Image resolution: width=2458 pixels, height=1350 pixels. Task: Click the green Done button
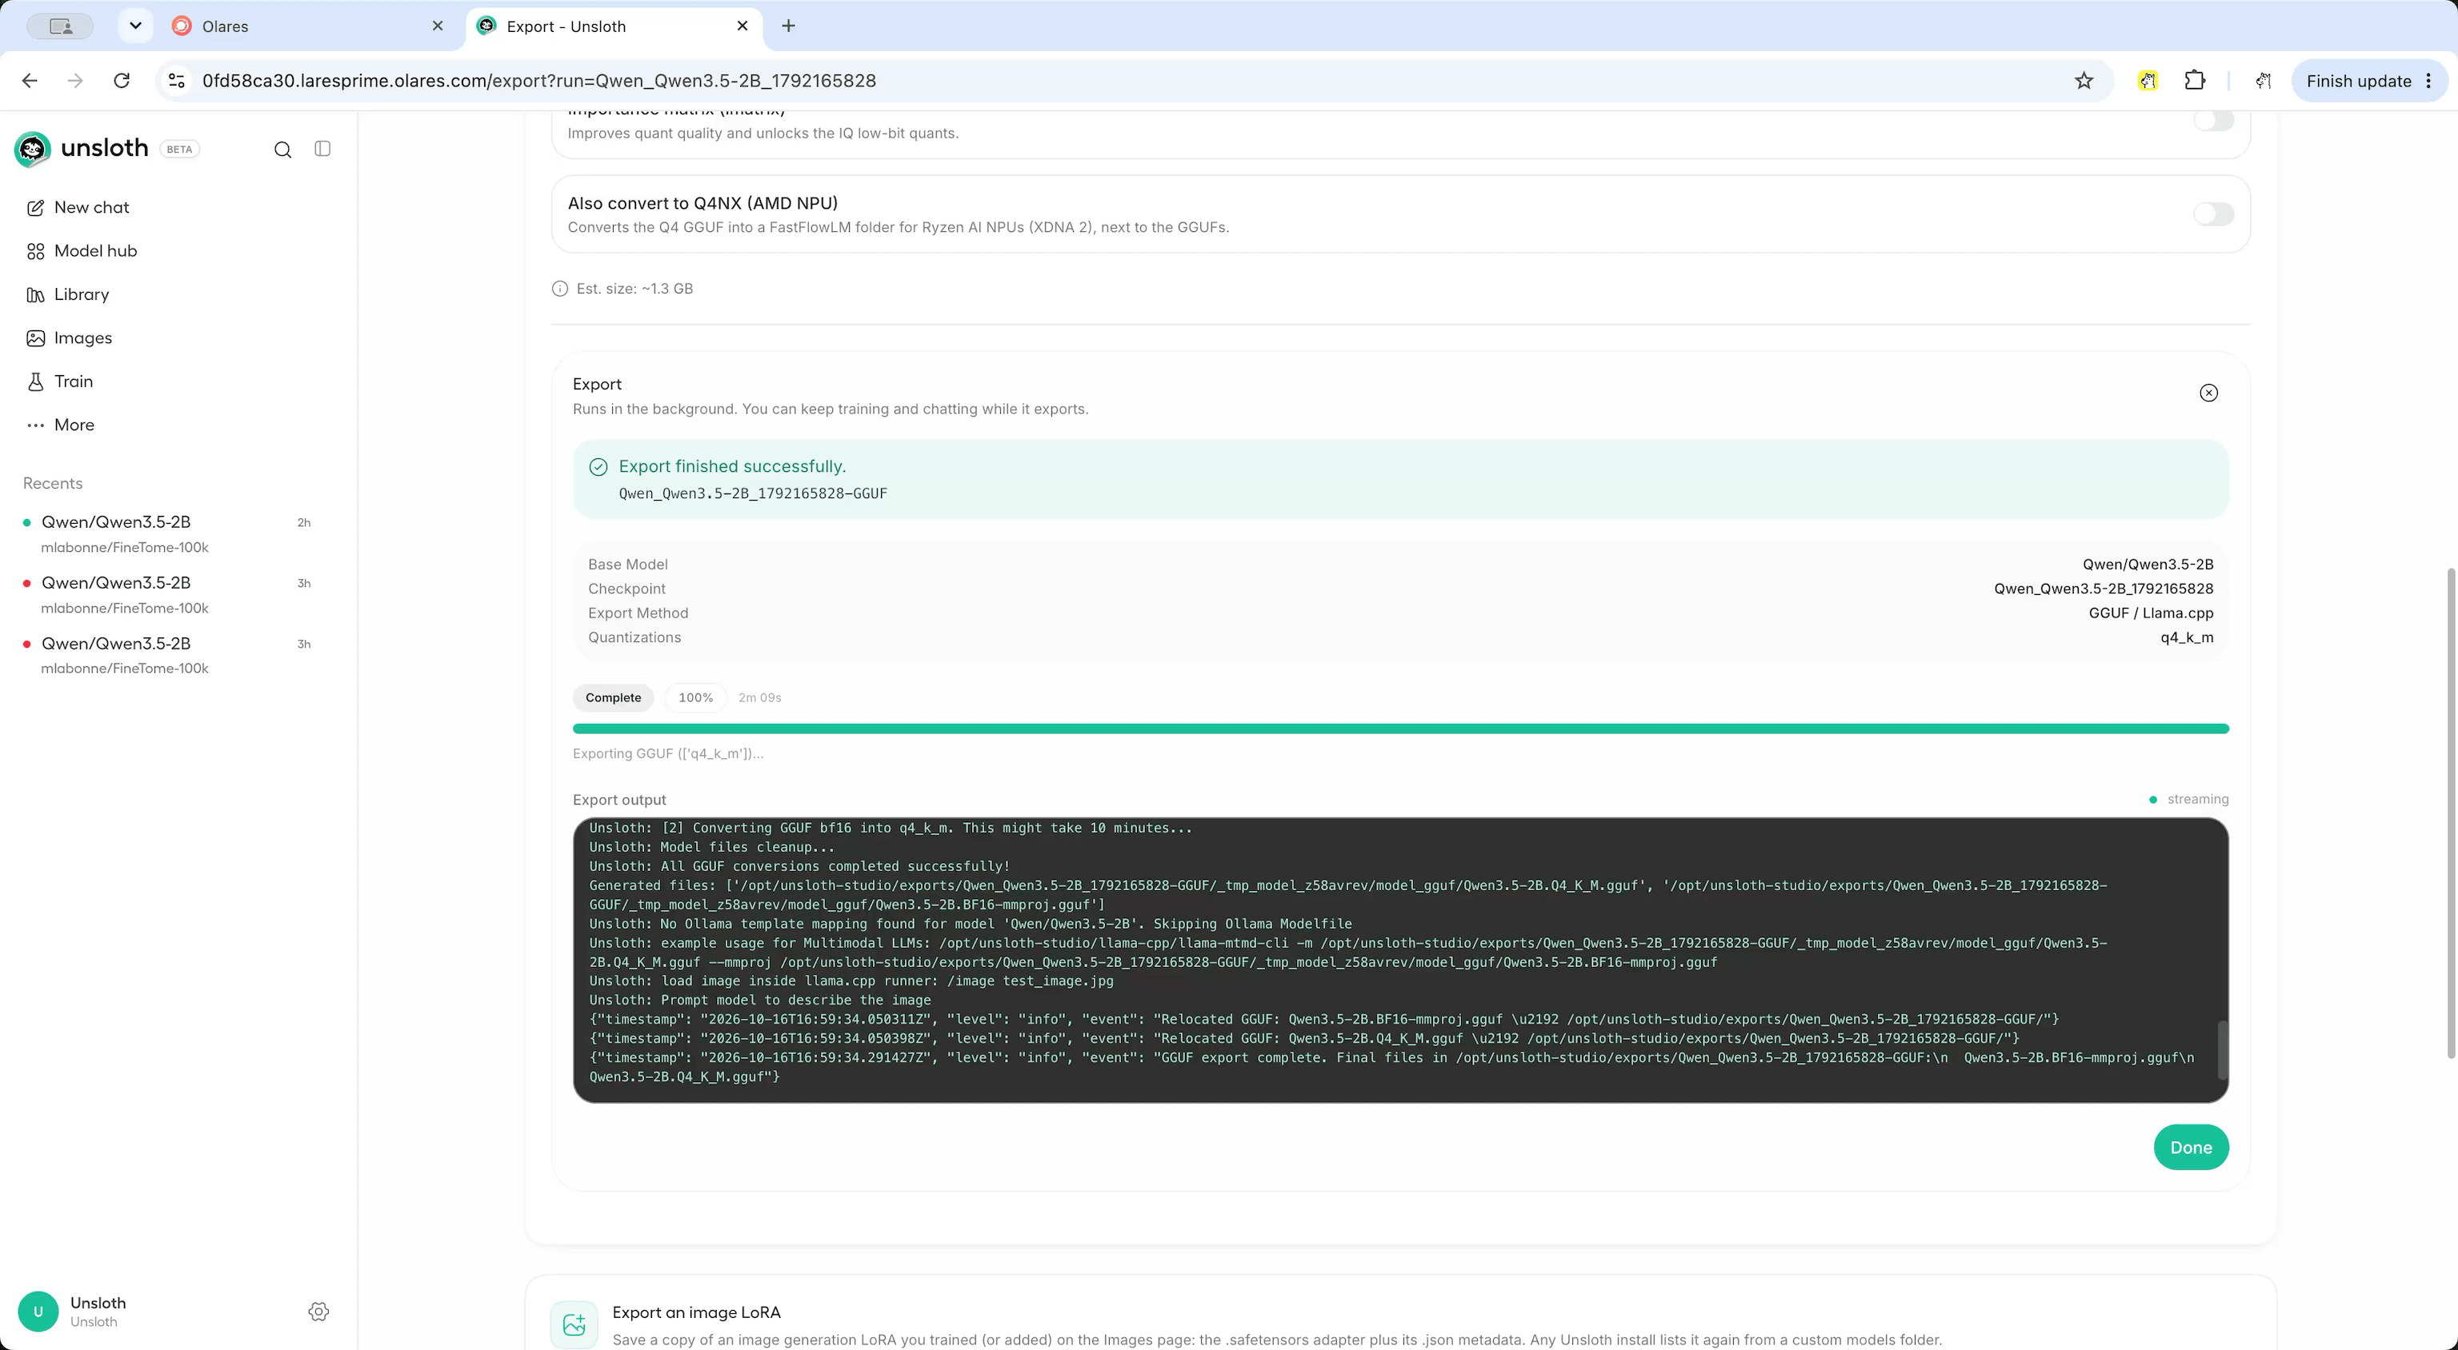[x=2190, y=1147]
